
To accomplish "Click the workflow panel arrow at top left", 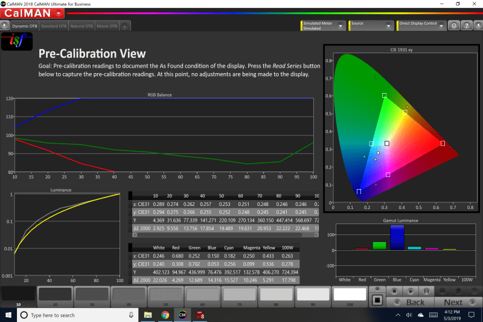I will tap(4, 26).
